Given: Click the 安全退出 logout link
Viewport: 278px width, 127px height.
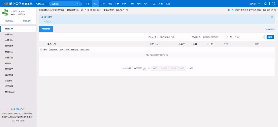Looking at the screenshot, I should point(27,21).
